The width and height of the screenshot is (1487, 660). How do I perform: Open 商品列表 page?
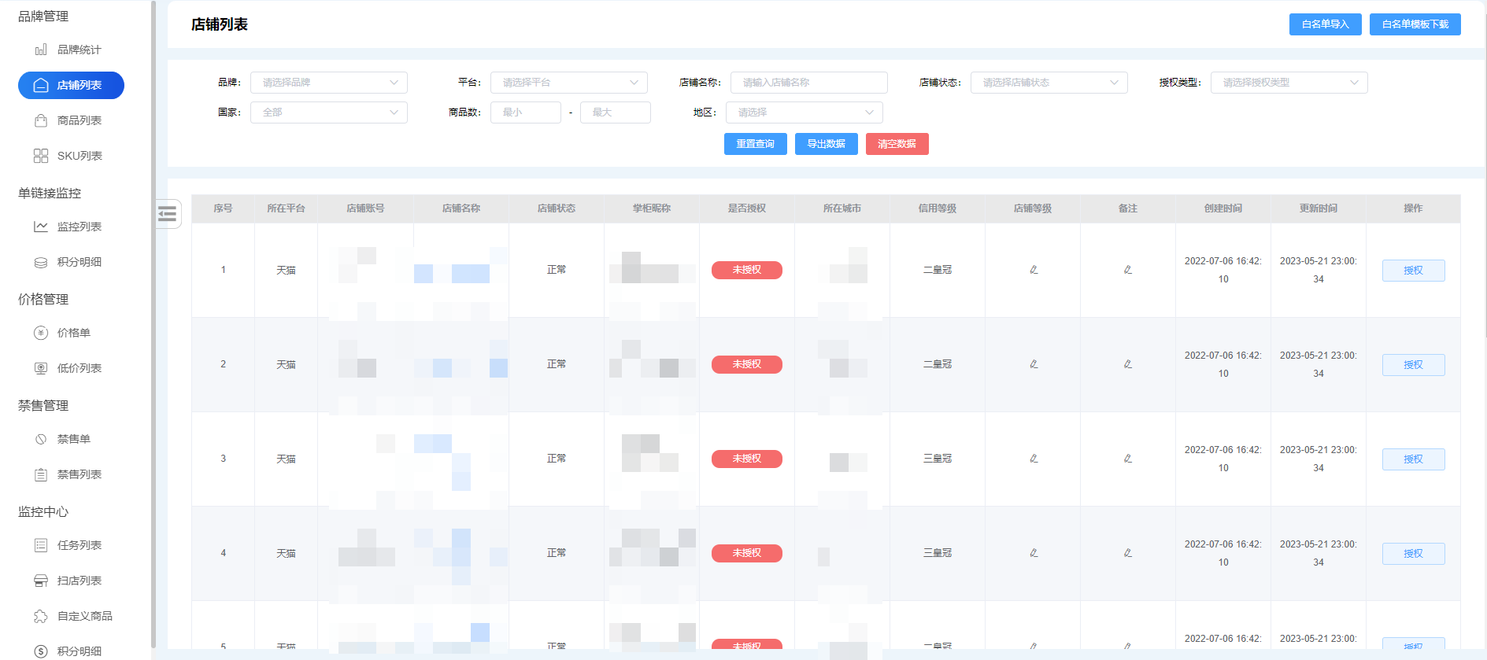point(79,120)
